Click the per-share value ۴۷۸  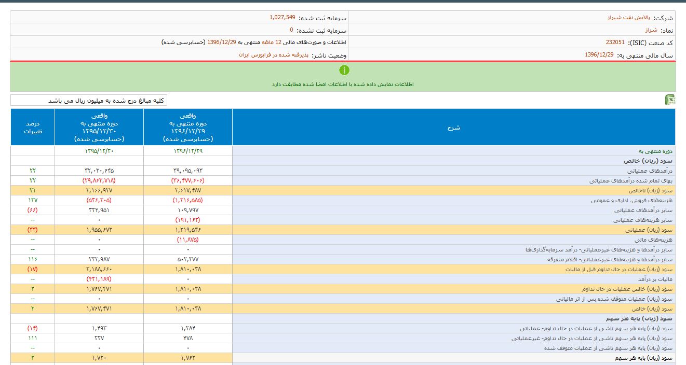pos(188,338)
